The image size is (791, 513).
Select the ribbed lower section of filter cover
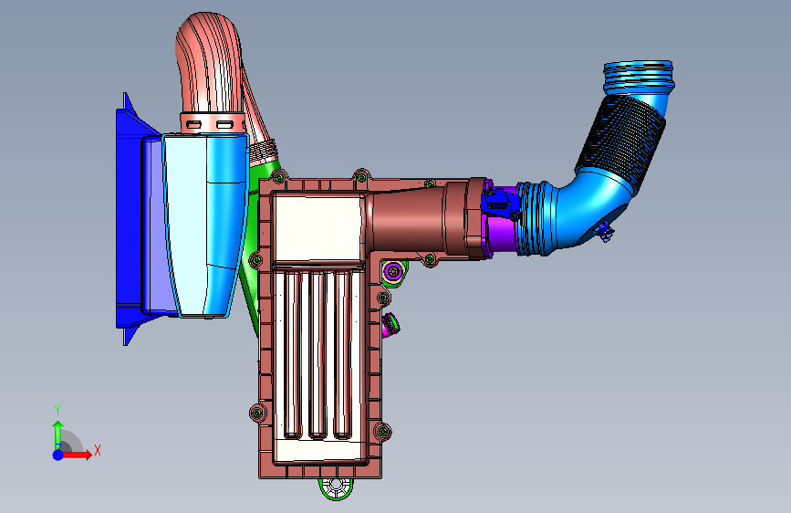(317, 354)
